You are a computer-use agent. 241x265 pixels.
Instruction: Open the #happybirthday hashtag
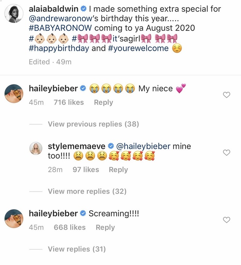pos(58,49)
